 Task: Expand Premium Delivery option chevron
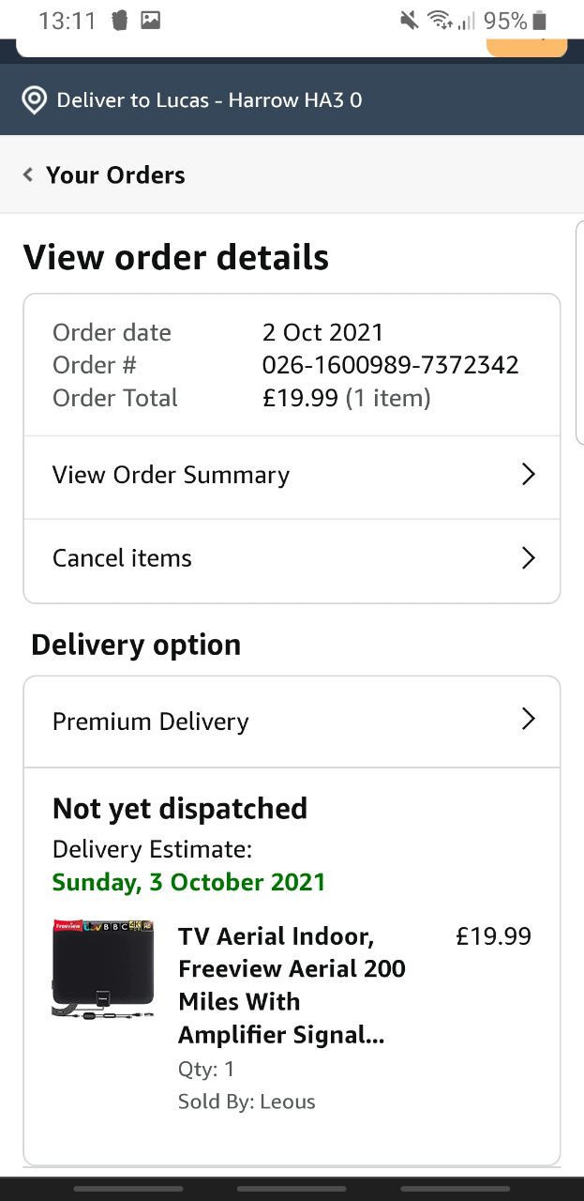coord(528,720)
